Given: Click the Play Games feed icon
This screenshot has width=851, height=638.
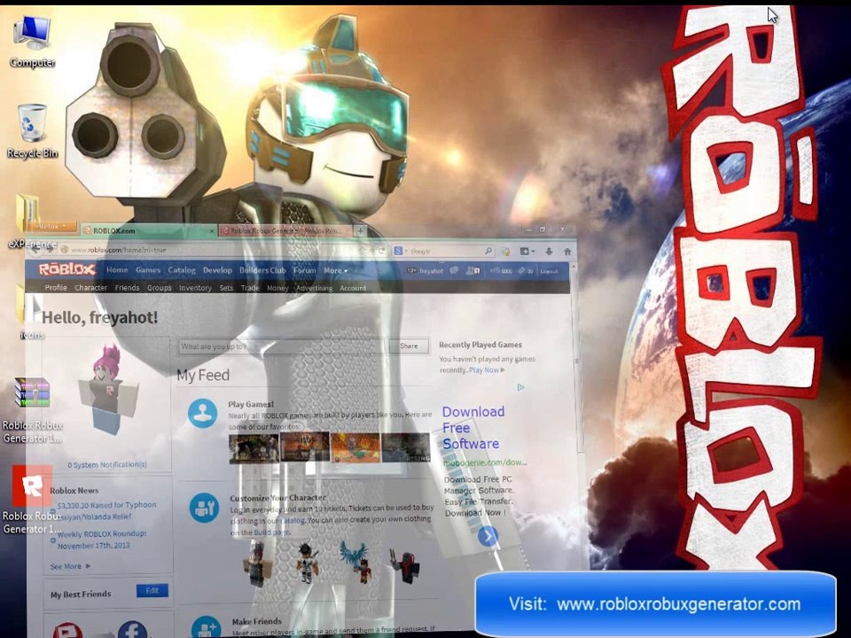Looking at the screenshot, I should tap(202, 413).
